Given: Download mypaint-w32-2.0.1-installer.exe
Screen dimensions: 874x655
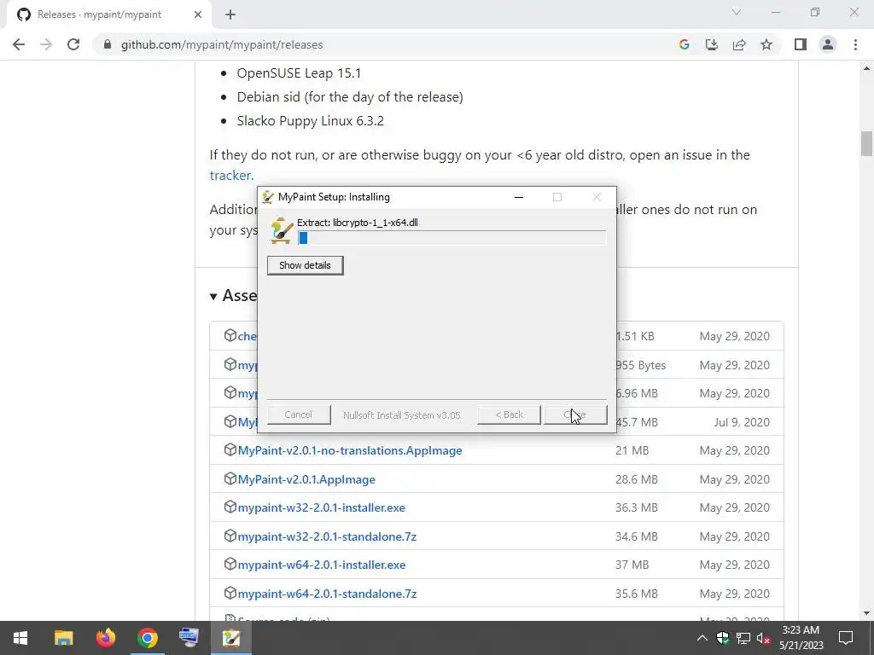Looking at the screenshot, I should [322, 508].
